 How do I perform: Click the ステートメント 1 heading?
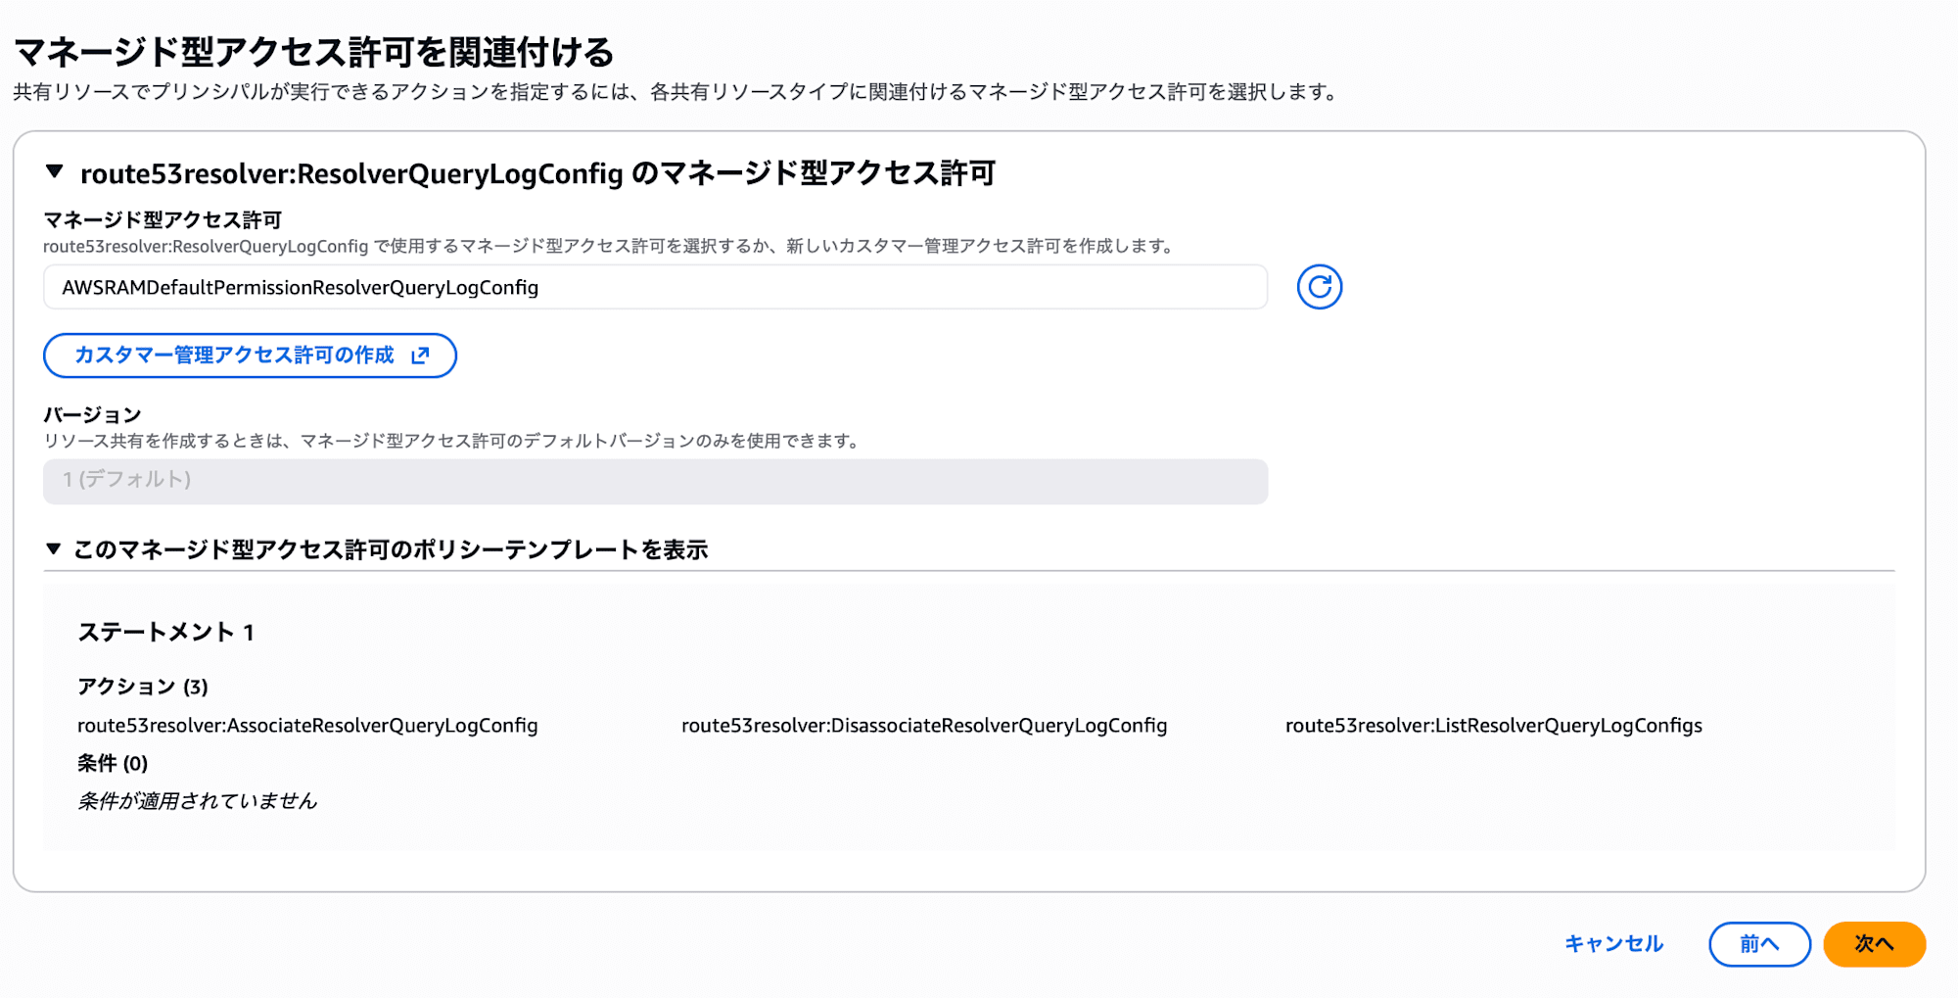pos(166,633)
